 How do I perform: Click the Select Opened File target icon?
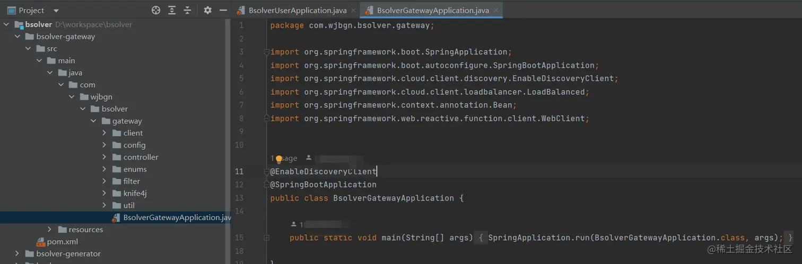[156, 10]
